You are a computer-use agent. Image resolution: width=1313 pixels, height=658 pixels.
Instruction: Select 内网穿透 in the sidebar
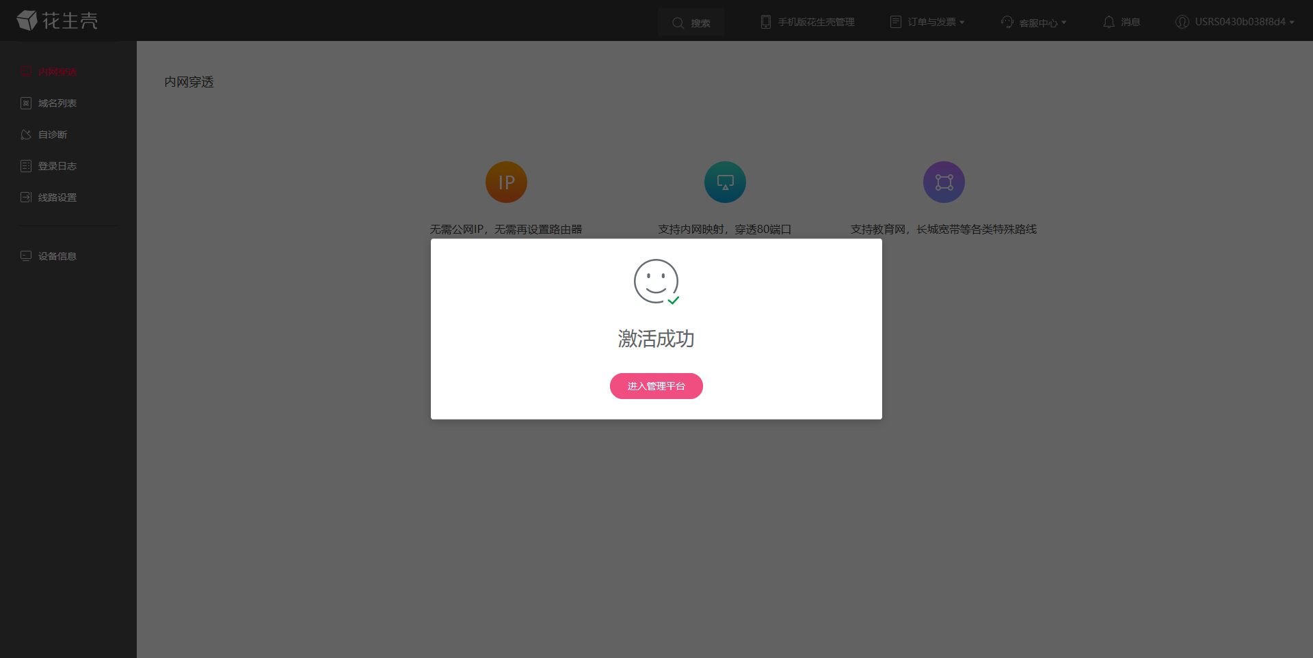click(57, 72)
